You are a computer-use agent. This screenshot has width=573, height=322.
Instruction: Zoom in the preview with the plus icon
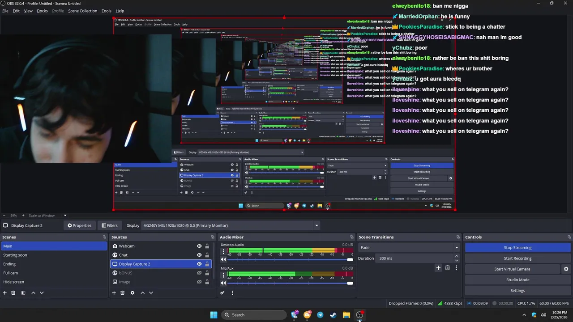coord(23,215)
